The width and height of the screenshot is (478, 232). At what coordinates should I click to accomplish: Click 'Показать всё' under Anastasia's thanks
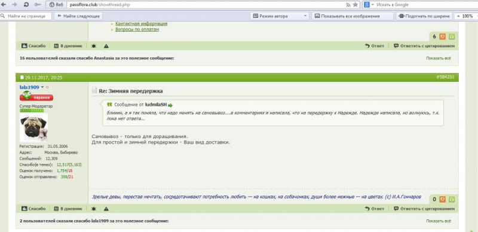pyautogui.click(x=439, y=59)
